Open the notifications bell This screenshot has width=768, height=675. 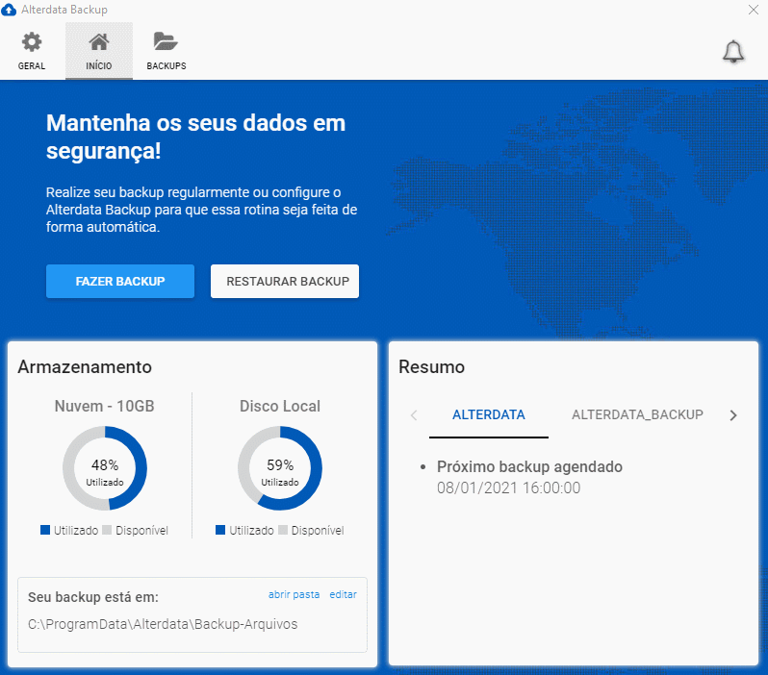pos(733,52)
